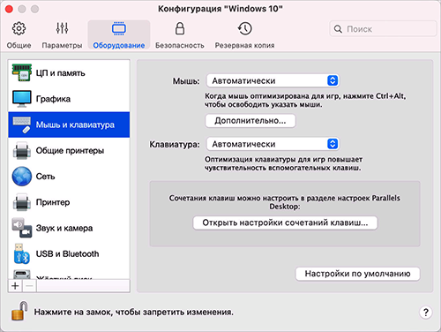Click Открыть настройки сочетаний клавиш
This screenshot has width=441, height=332.
click(x=285, y=223)
